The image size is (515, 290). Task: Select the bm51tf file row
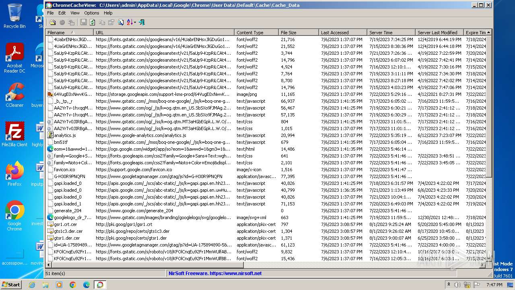(266, 142)
